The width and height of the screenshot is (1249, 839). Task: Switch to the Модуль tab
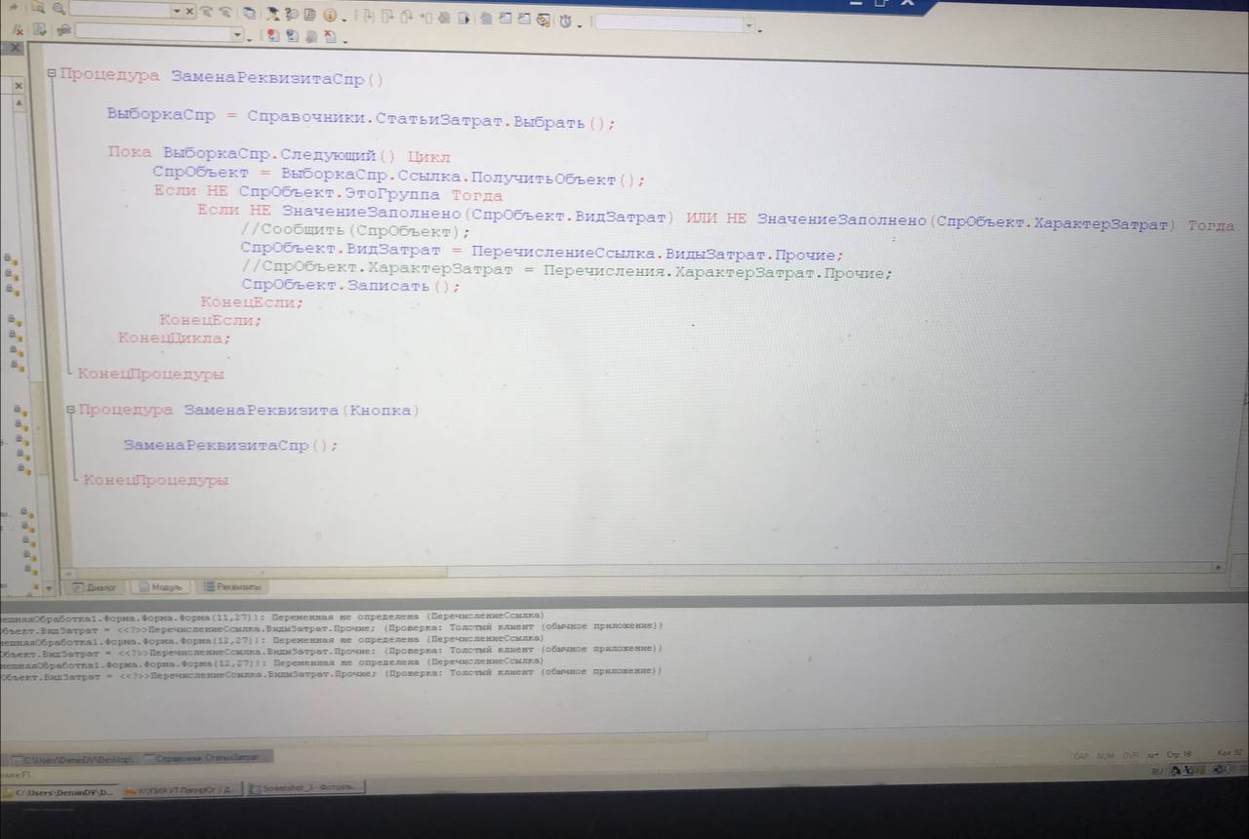[161, 587]
